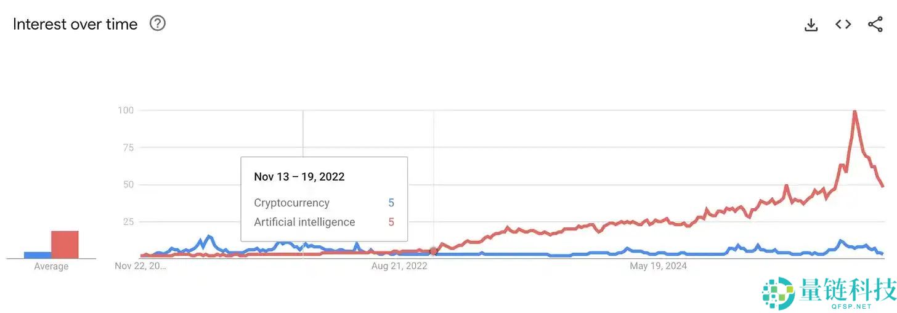The width and height of the screenshot is (897, 313).
Task: Select the red line peak at 100
Action: tap(854, 112)
